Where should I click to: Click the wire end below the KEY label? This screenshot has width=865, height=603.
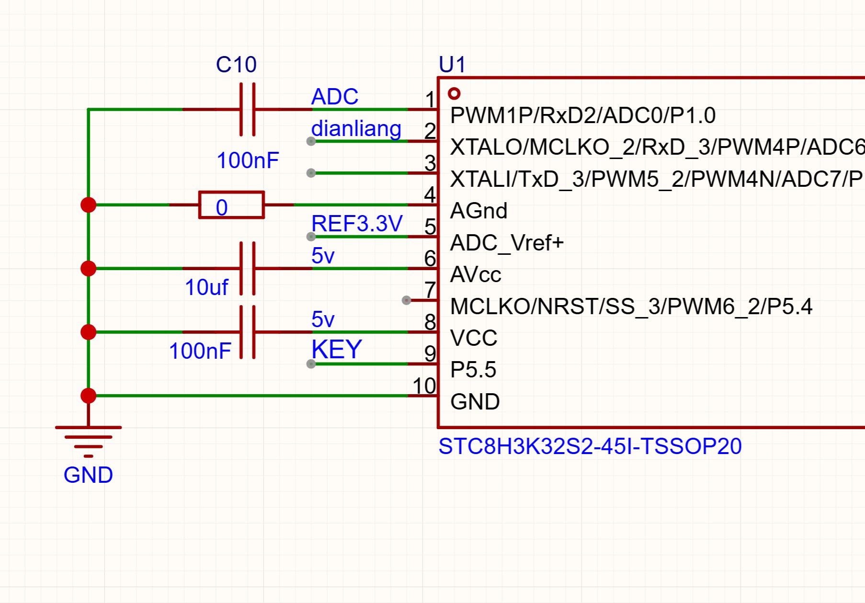coord(311,364)
